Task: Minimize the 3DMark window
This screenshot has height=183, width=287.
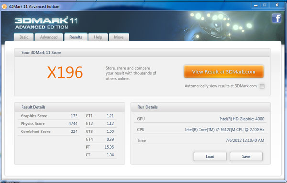Action: [256, 5]
